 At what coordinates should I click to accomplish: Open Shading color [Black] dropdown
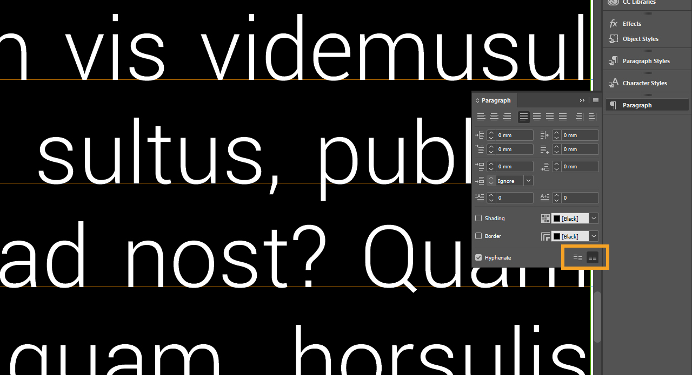coord(594,219)
